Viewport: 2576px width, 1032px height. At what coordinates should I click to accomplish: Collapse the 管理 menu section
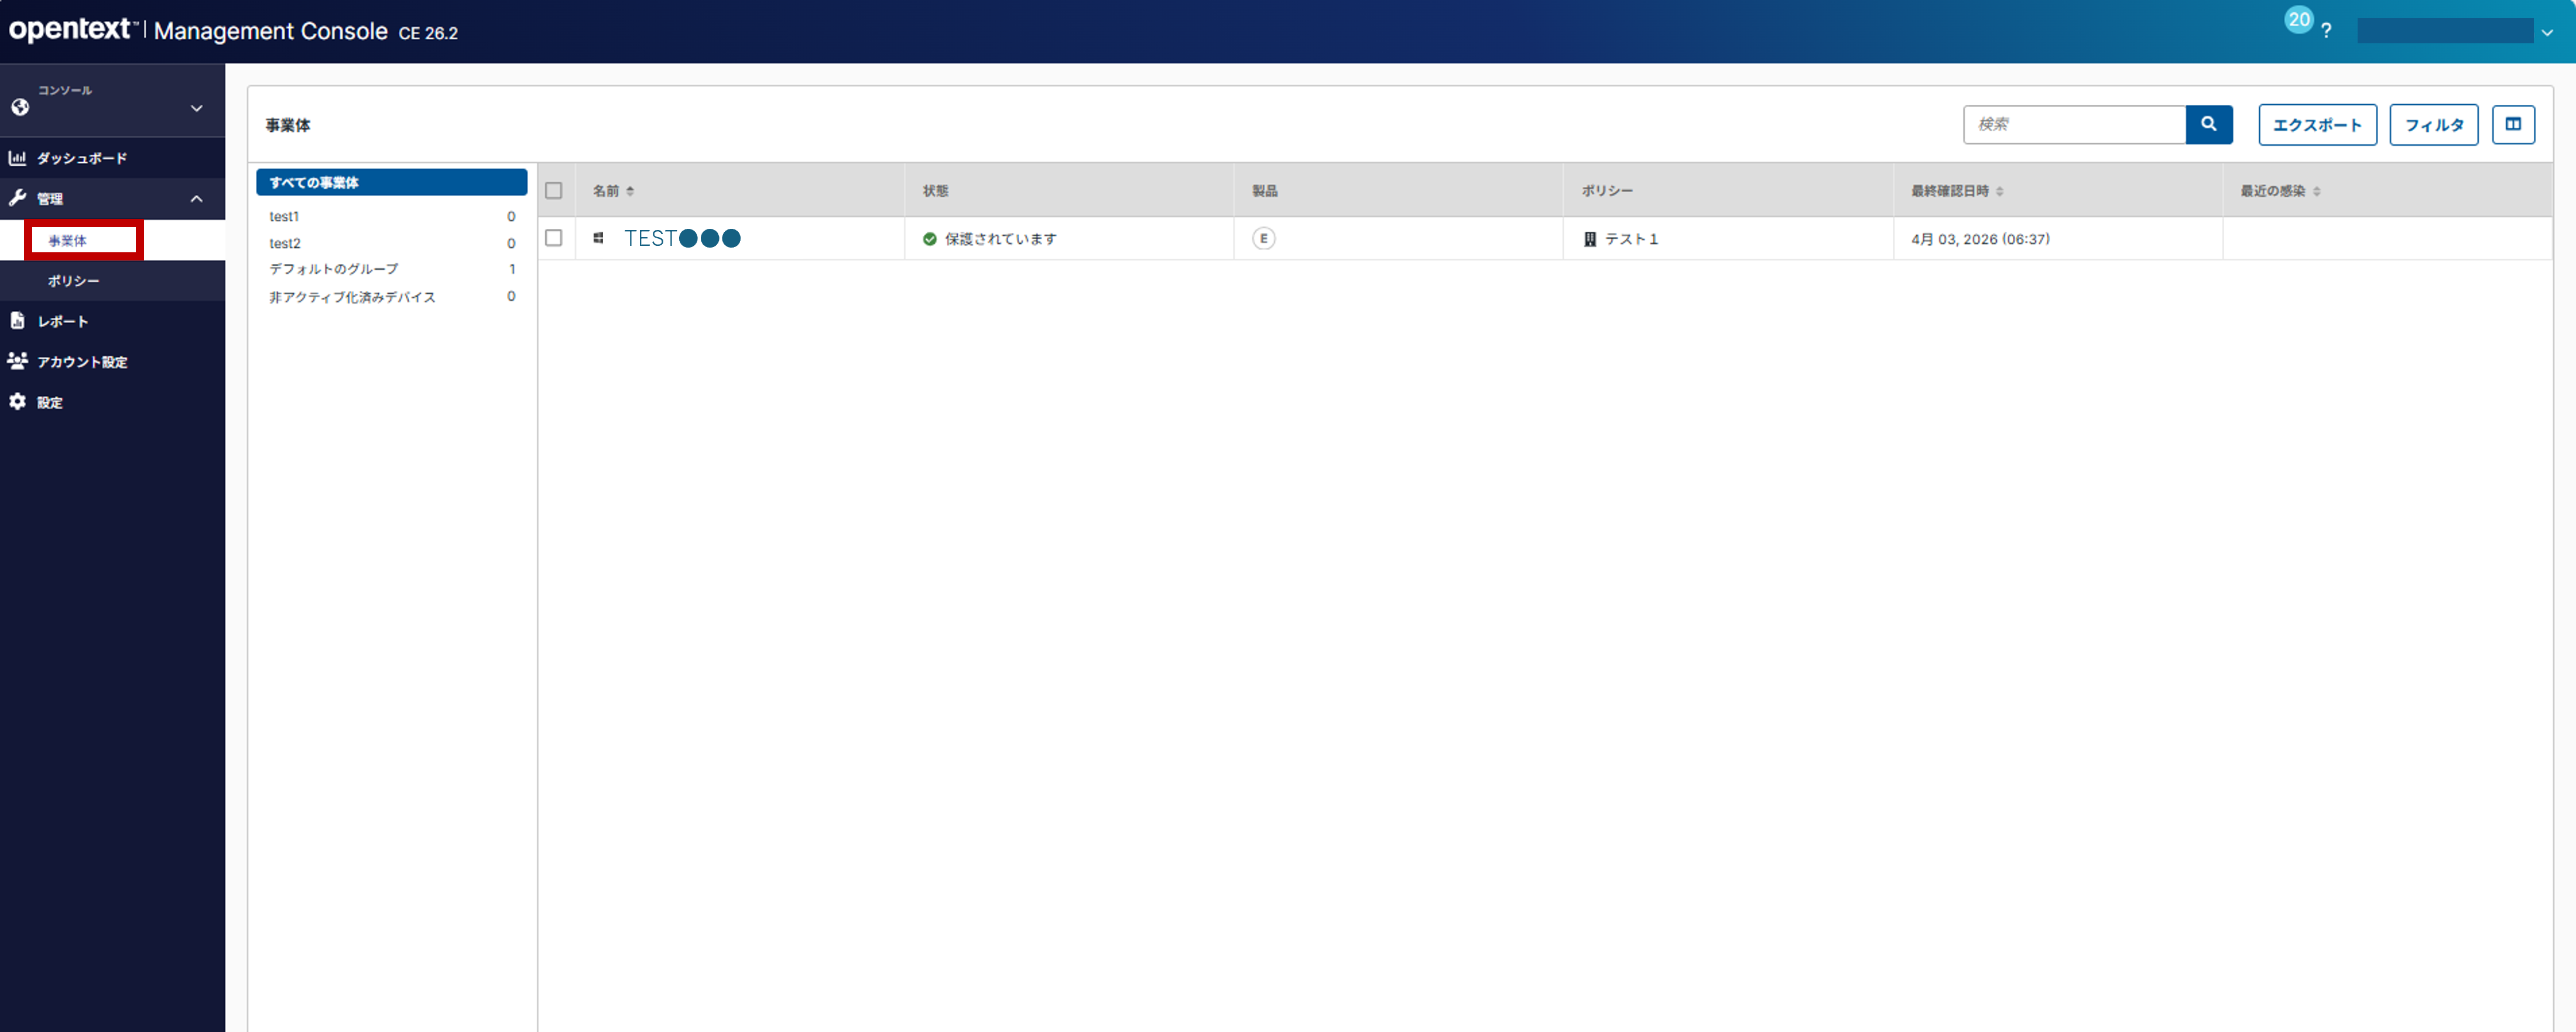coord(197,199)
